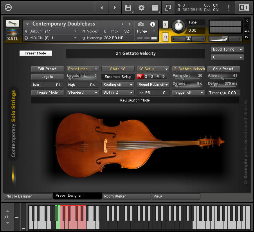254x232 pixels.
Task: Toggle Mute with the M button
Action: point(165,37)
